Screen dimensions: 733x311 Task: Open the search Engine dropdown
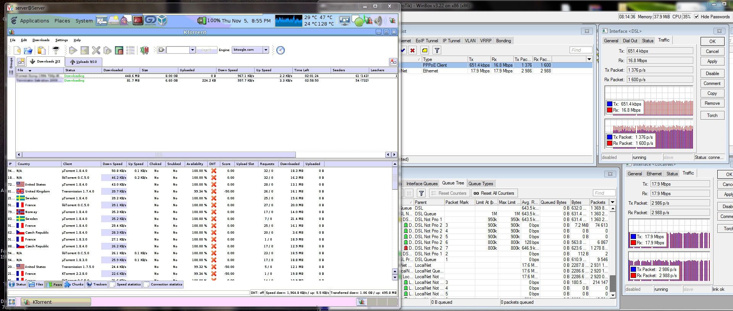pos(266,50)
